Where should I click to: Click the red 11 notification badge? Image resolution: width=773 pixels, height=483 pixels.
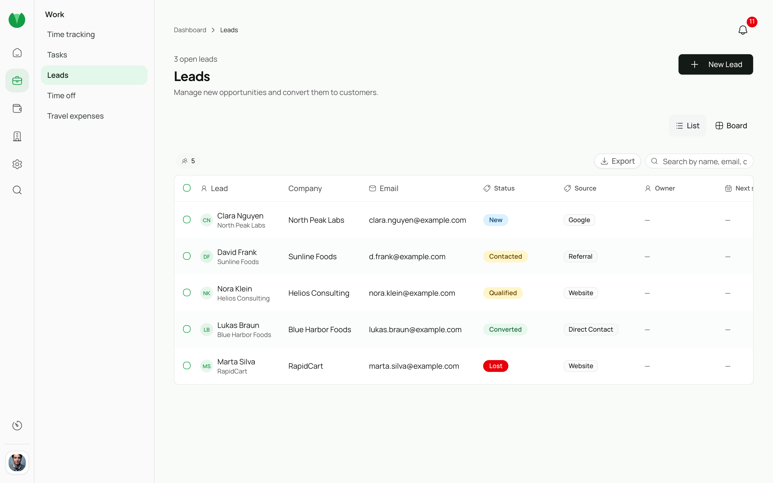pos(752,22)
